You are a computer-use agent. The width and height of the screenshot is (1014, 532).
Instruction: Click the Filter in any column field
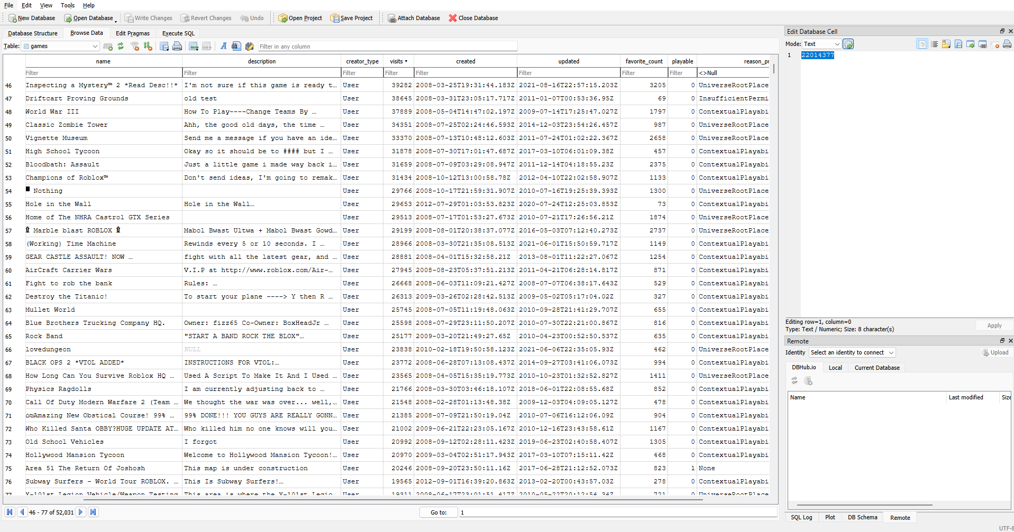[386, 46]
